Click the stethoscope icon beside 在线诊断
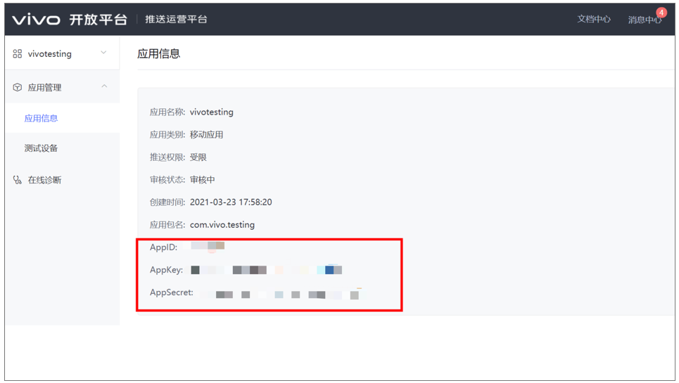Image resolution: width=679 pixels, height=383 pixels. tap(18, 180)
